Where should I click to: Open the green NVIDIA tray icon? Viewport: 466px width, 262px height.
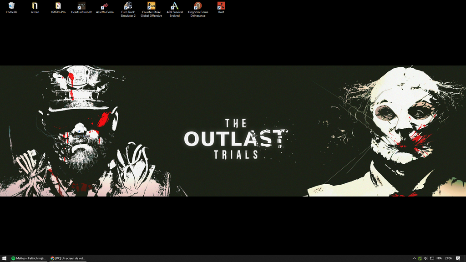(x=420, y=258)
